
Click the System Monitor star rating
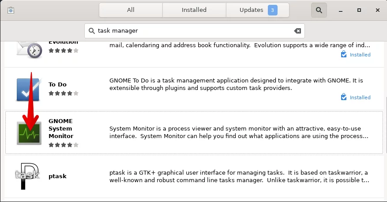[x=64, y=145]
